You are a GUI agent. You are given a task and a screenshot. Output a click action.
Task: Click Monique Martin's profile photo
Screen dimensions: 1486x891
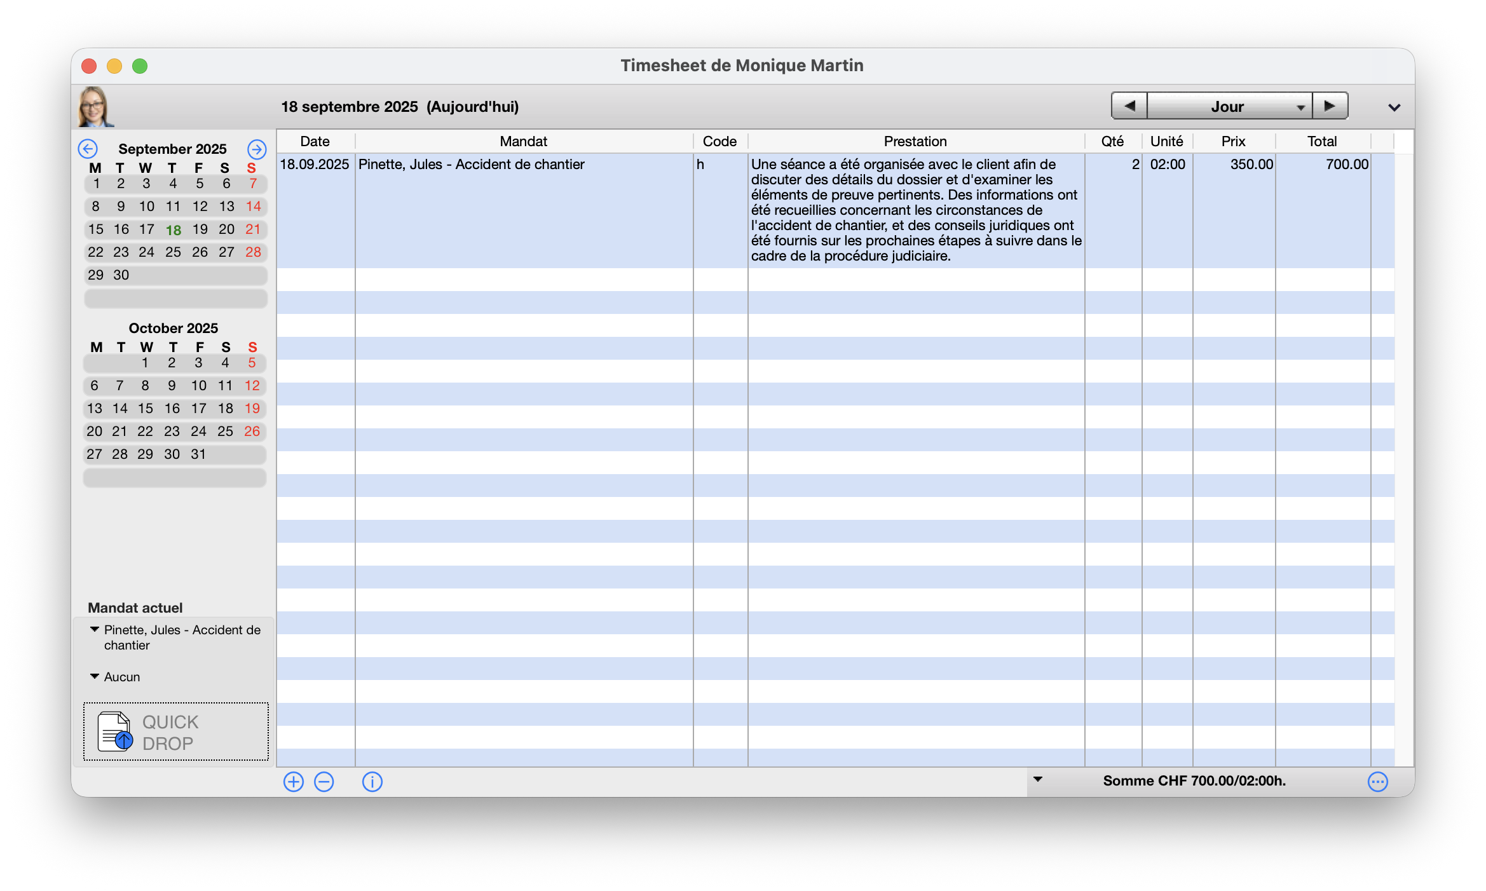point(94,107)
